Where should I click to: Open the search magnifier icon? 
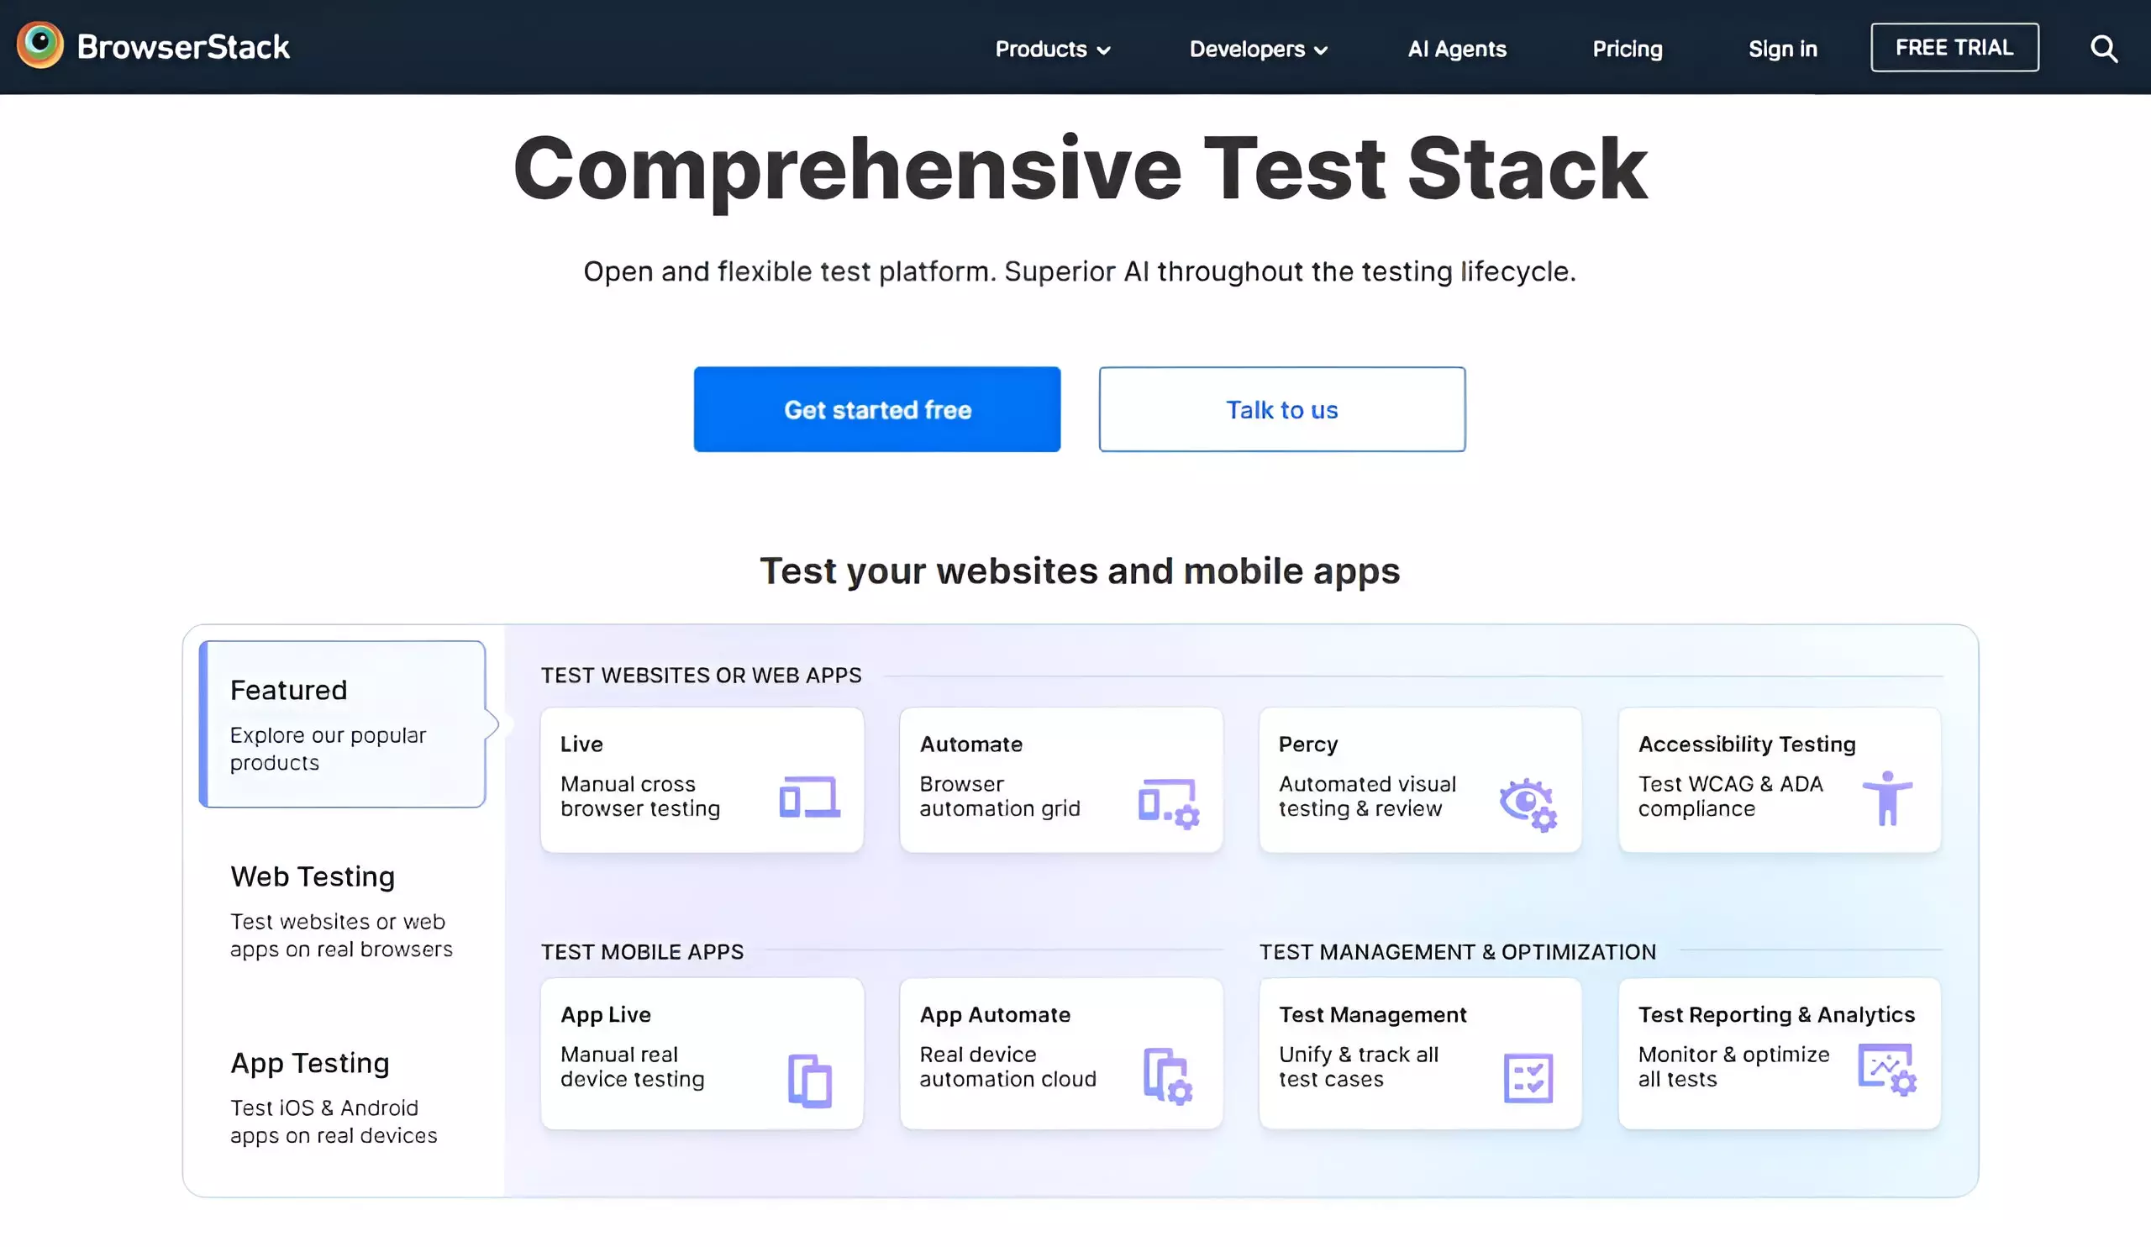pyautogui.click(x=2103, y=49)
